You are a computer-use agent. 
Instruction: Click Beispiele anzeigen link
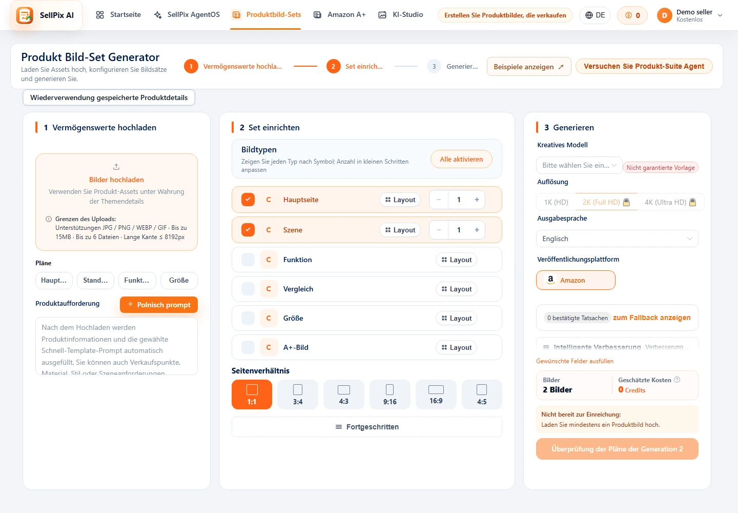pyautogui.click(x=529, y=67)
